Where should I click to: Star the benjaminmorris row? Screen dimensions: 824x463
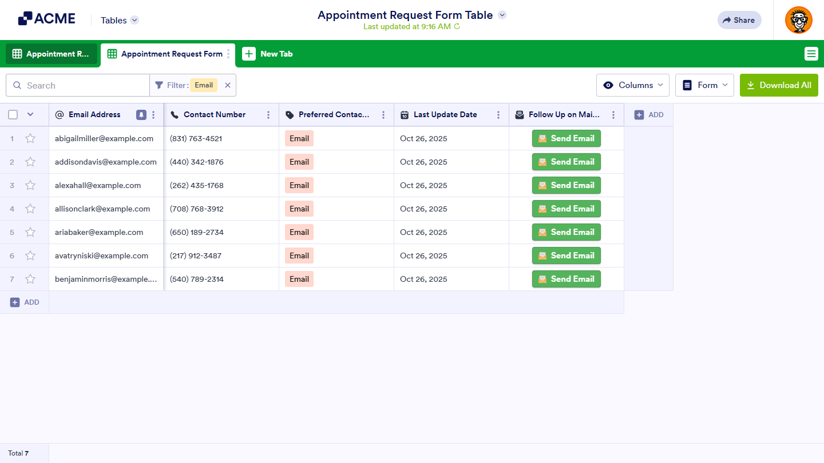pos(30,279)
